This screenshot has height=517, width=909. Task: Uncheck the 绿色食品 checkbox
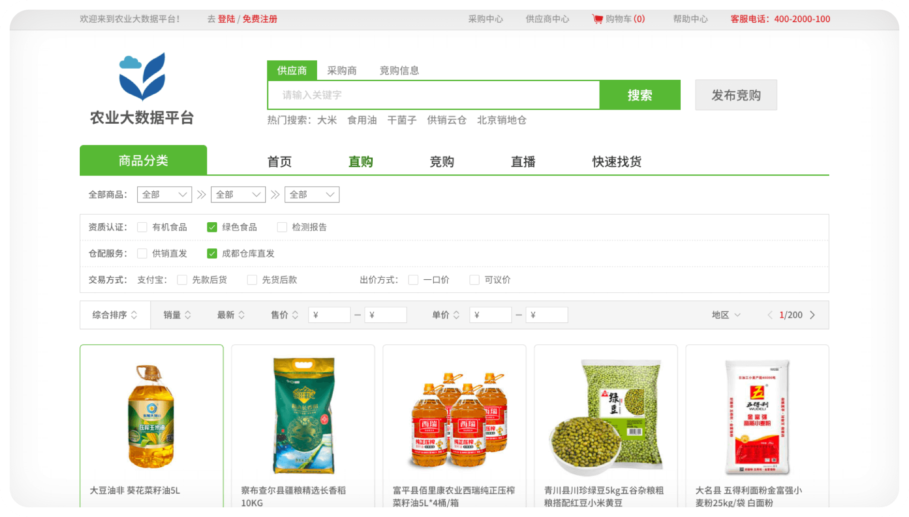point(212,227)
